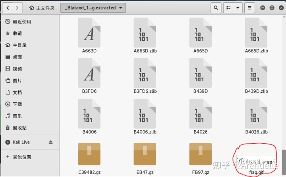Go forward with the right arrow button
Viewport: 286px width, 177px height.
(x=17, y=8)
